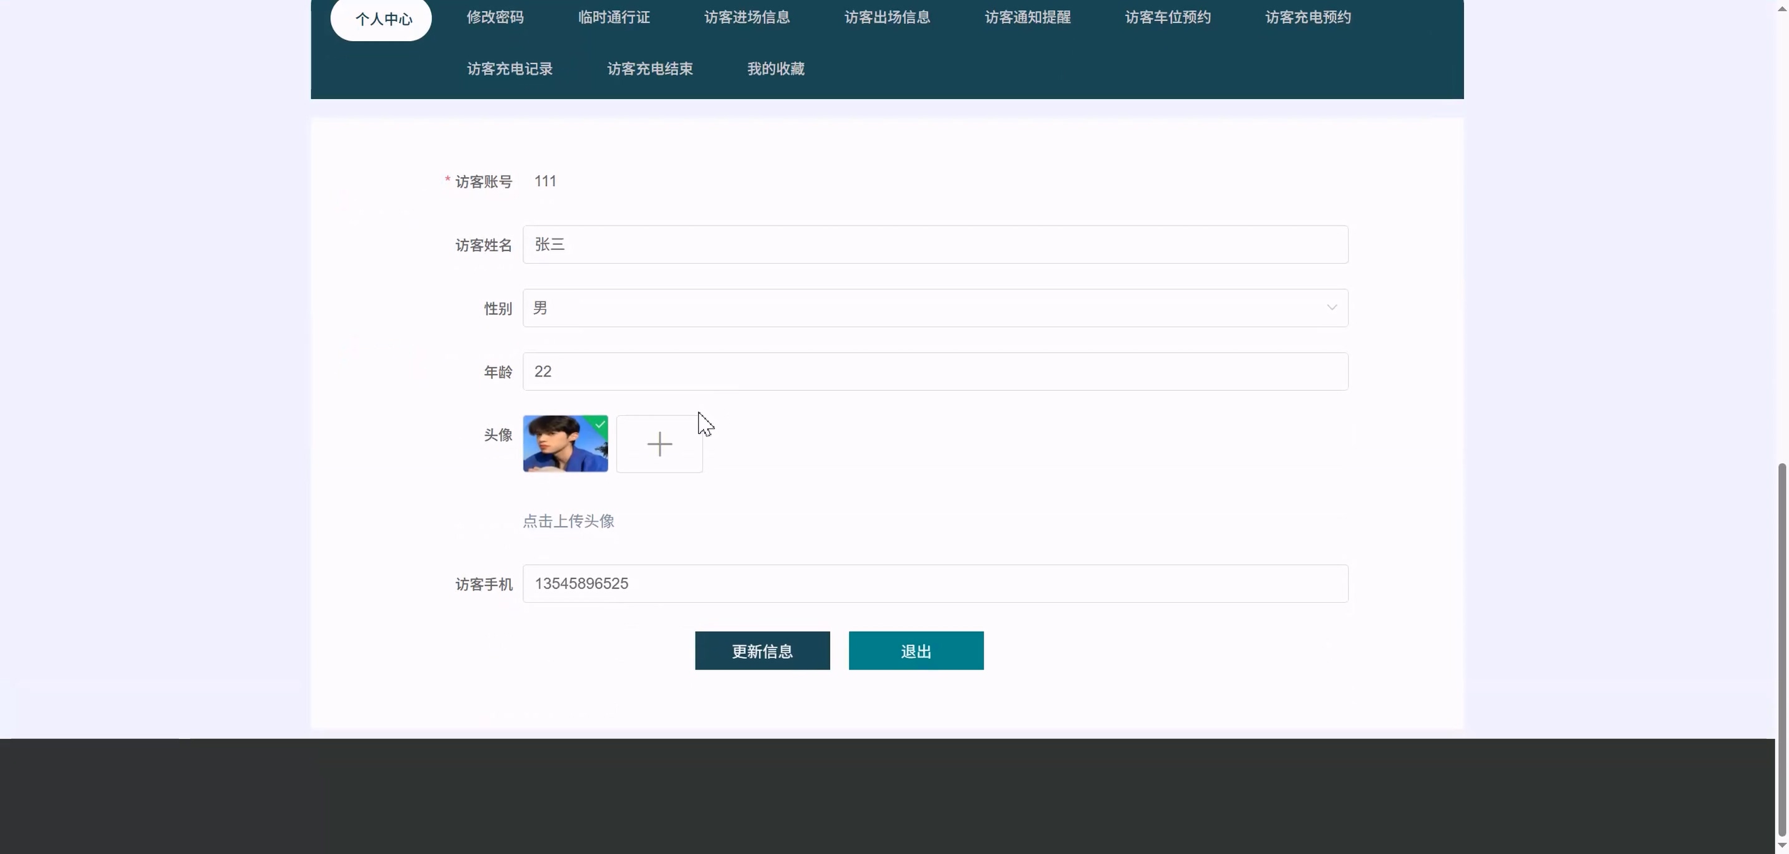
Task: View 访客充电记录 page
Action: pos(510,69)
